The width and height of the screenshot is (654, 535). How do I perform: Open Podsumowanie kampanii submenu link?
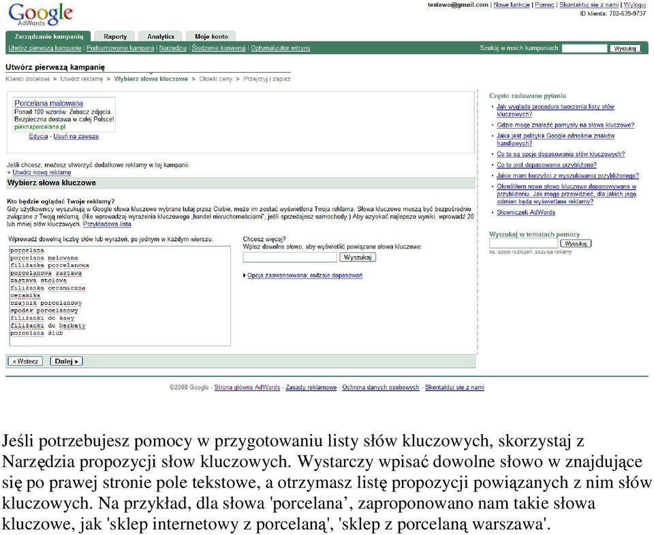(x=120, y=48)
